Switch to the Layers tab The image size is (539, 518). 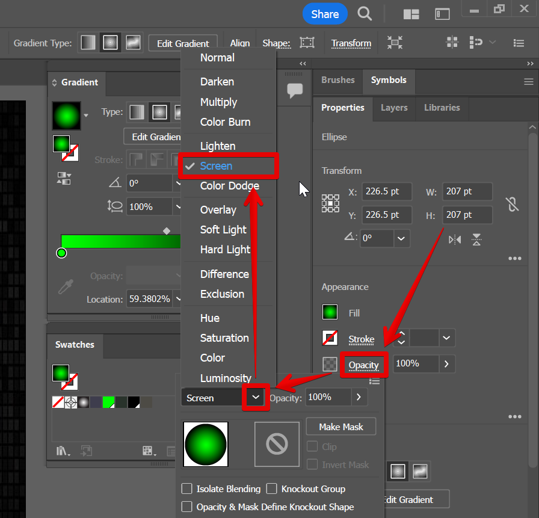(x=394, y=108)
